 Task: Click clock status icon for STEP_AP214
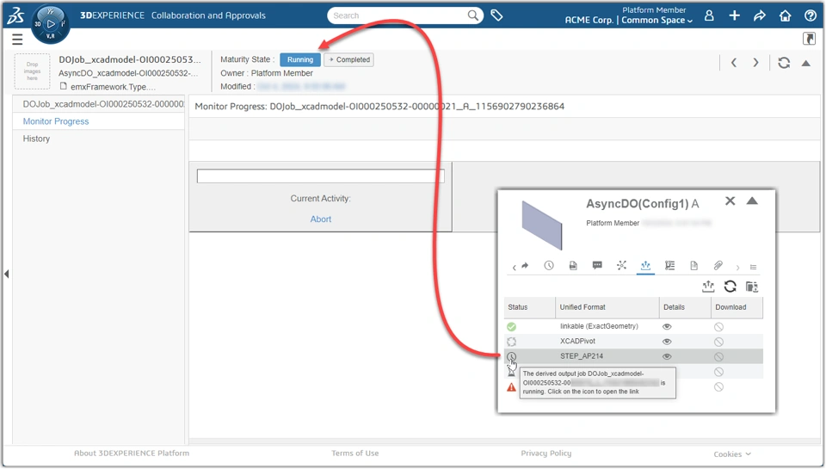511,357
